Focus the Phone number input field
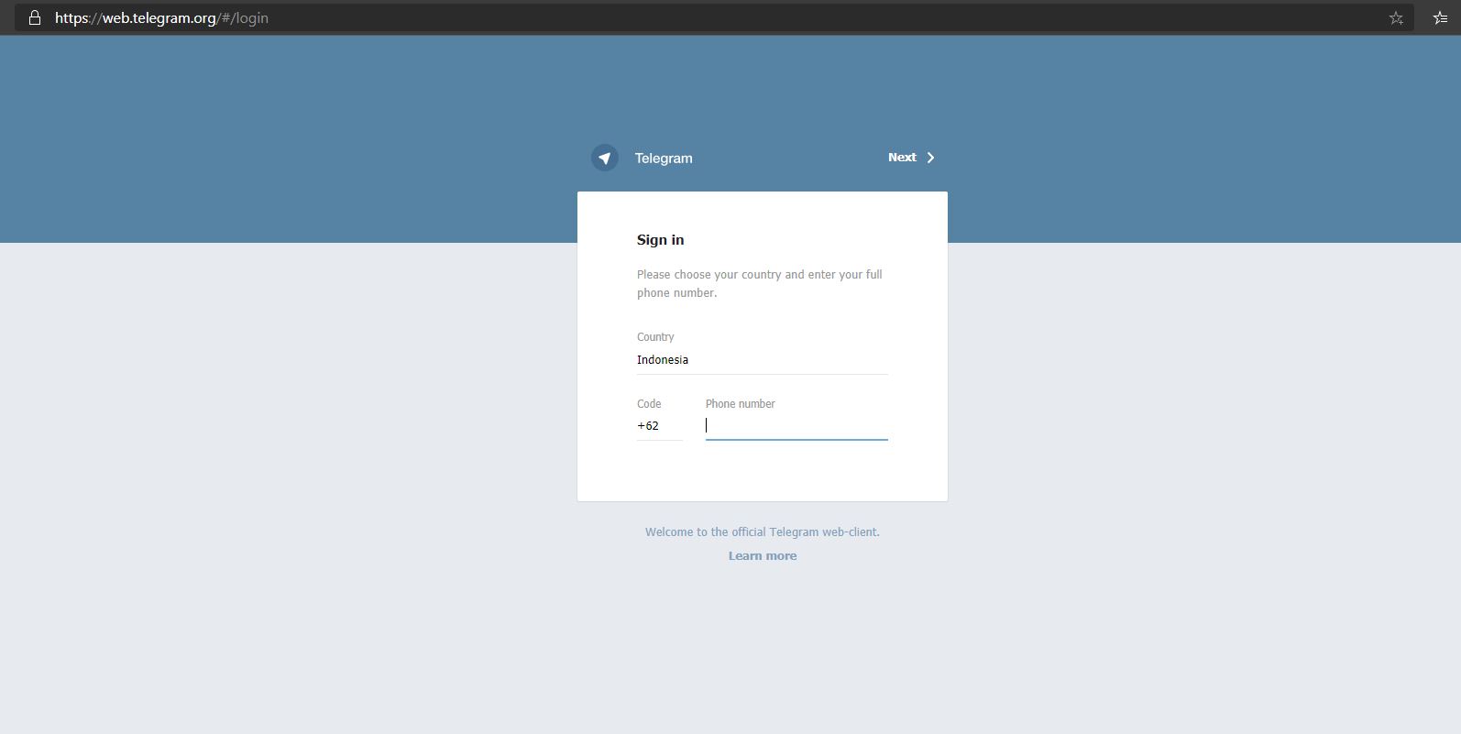The width and height of the screenshot is (1461, 734). [796, 426]
